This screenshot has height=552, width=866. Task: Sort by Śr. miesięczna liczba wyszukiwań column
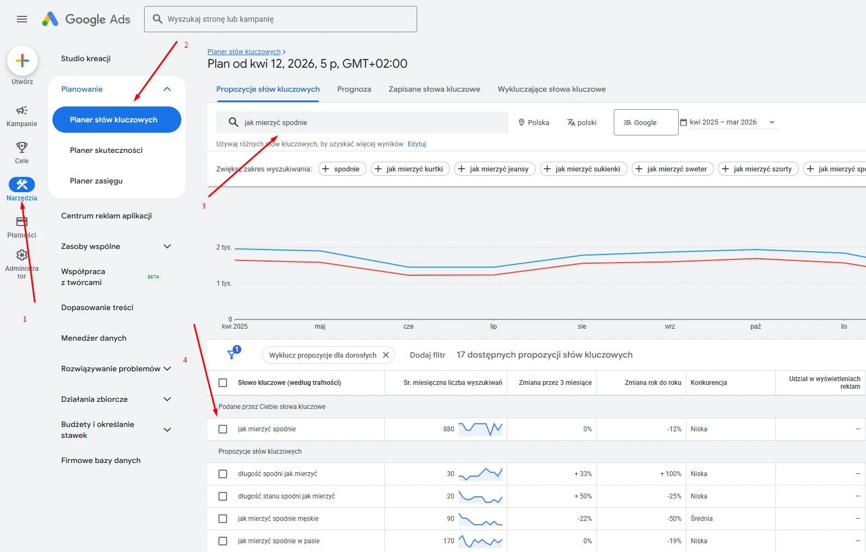[453, 383]
